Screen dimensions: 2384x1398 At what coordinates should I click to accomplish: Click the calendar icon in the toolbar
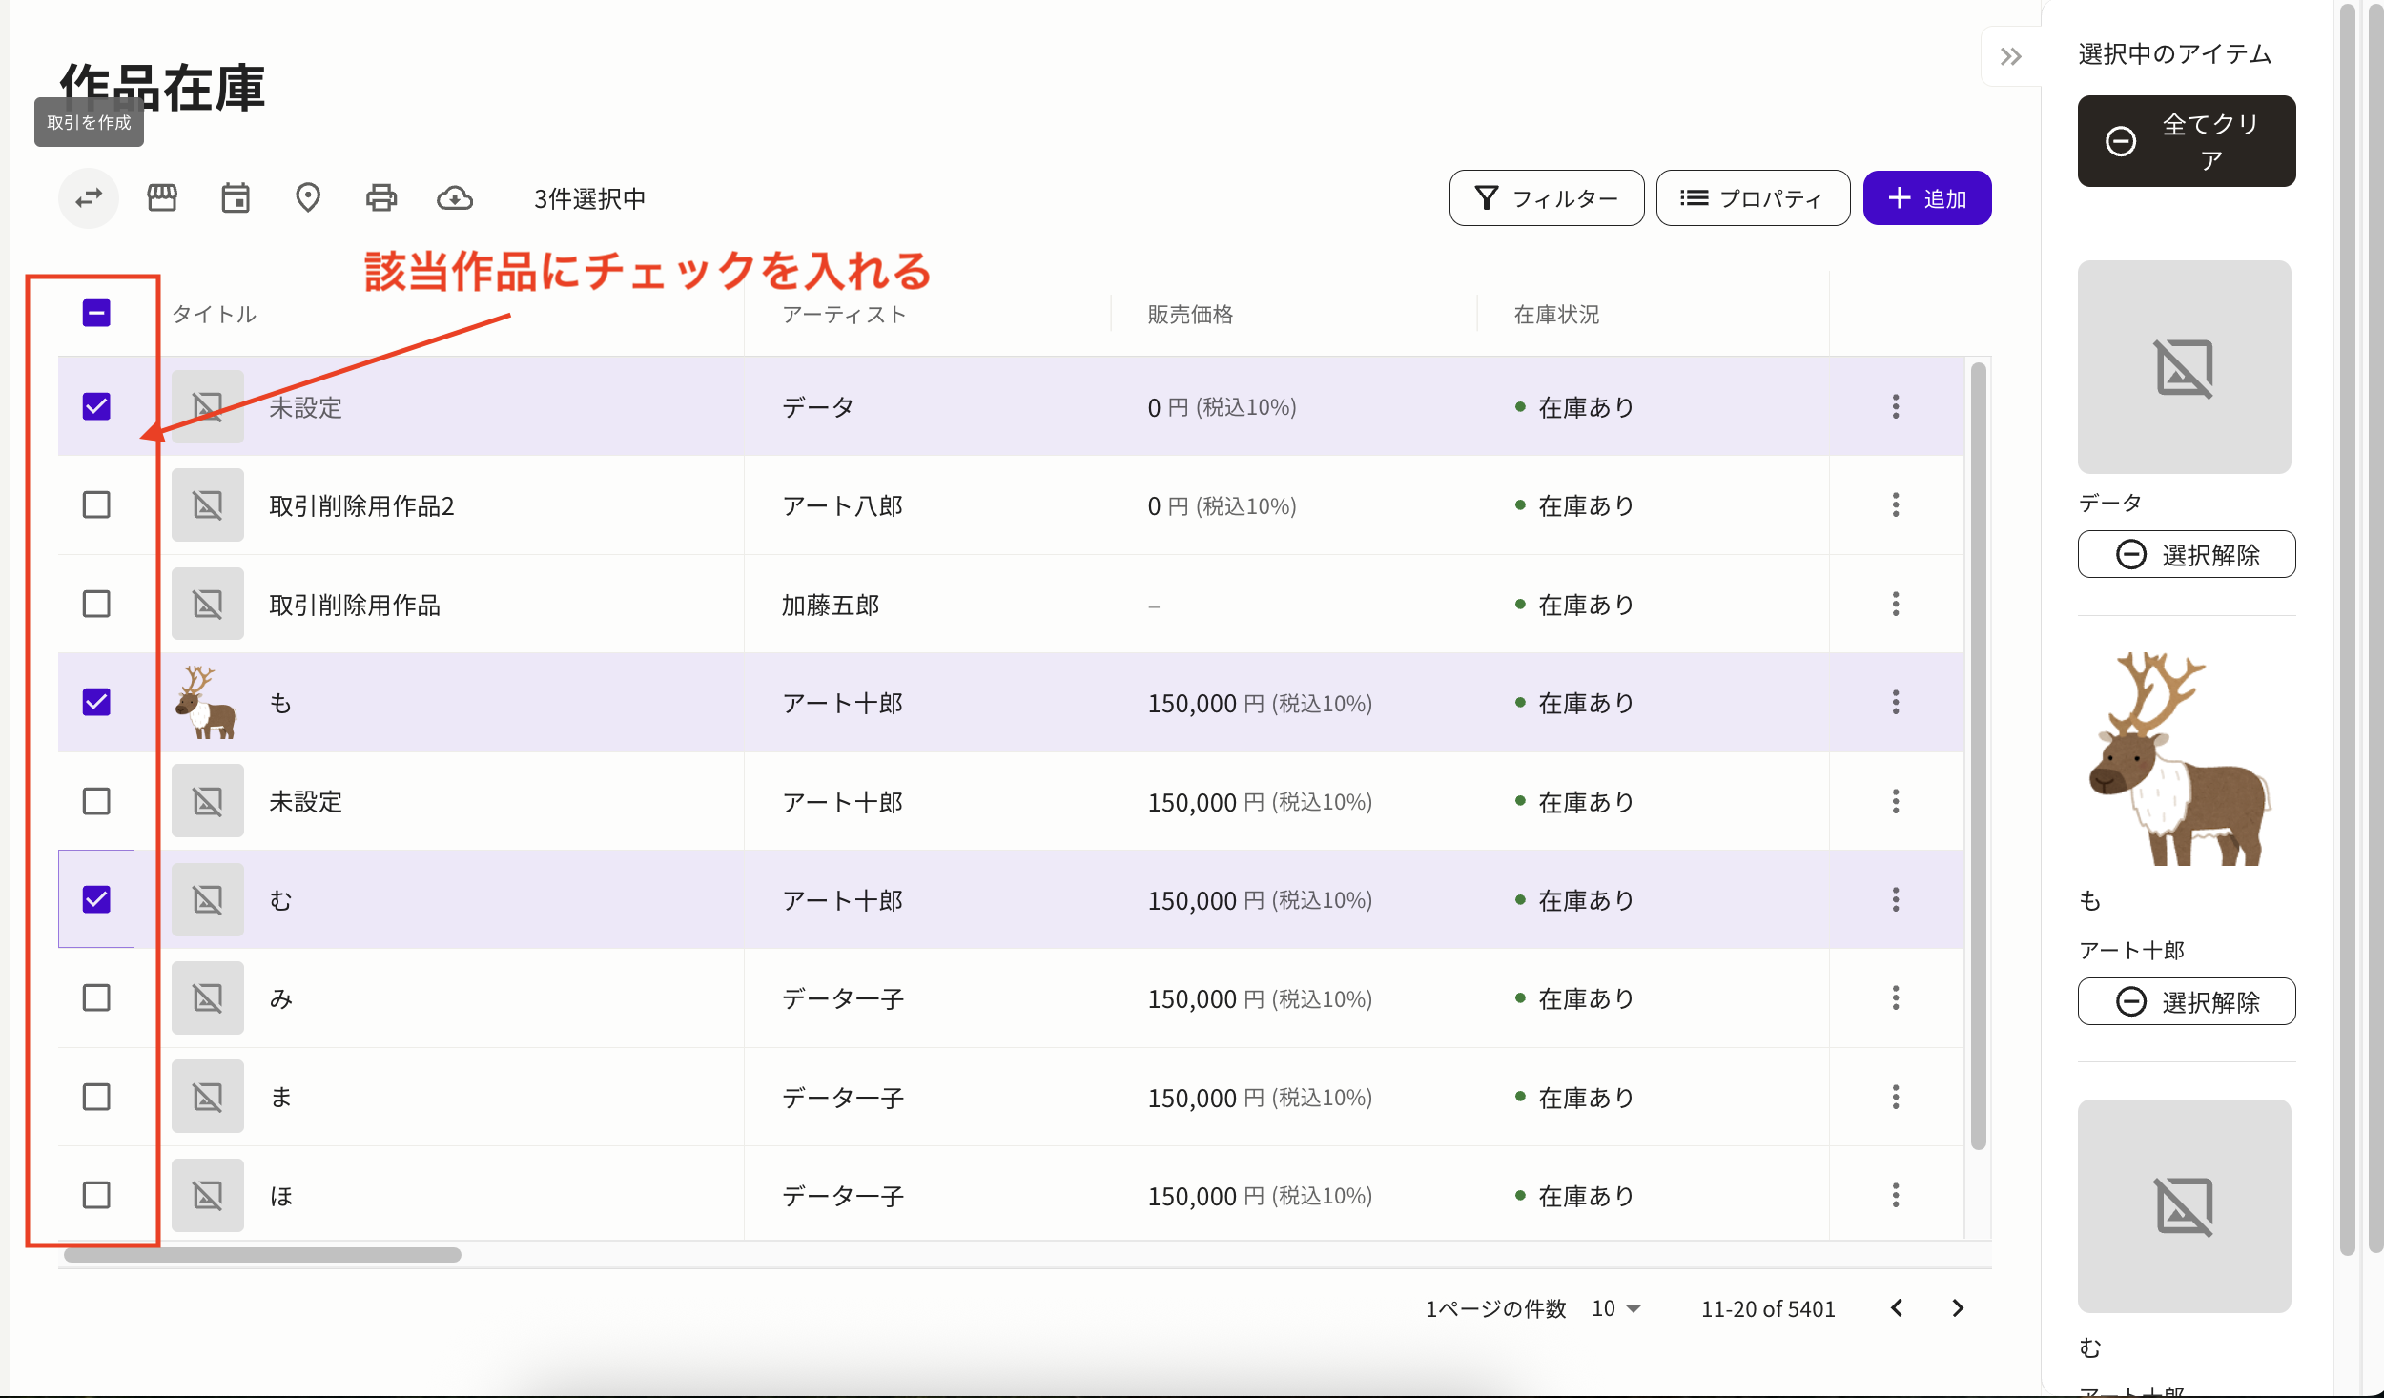click(x=236, y=197)
